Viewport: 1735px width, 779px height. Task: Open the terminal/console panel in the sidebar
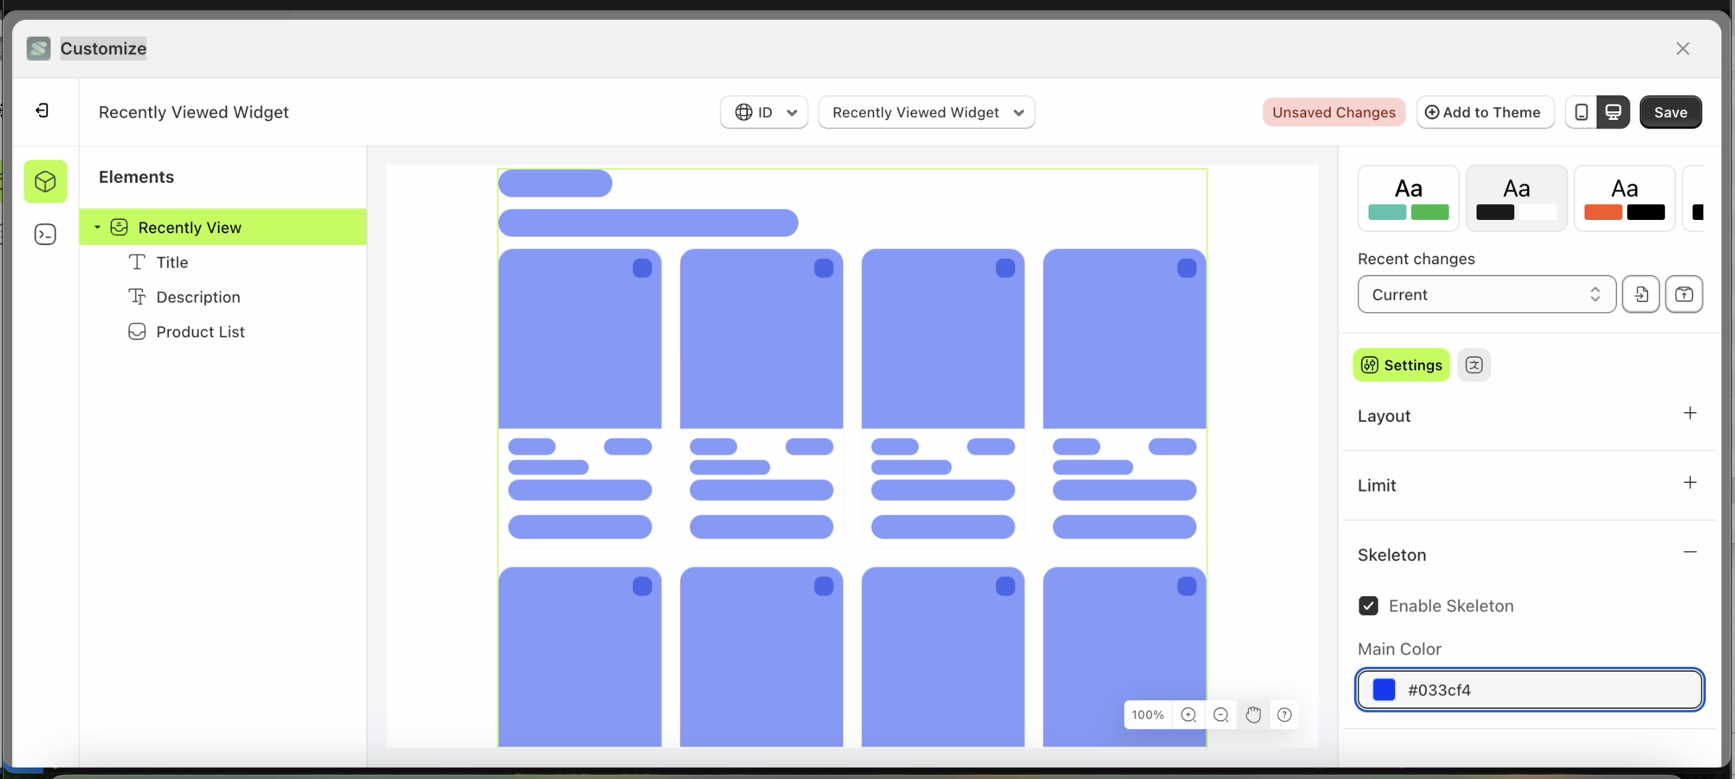[x=45, y=234]
